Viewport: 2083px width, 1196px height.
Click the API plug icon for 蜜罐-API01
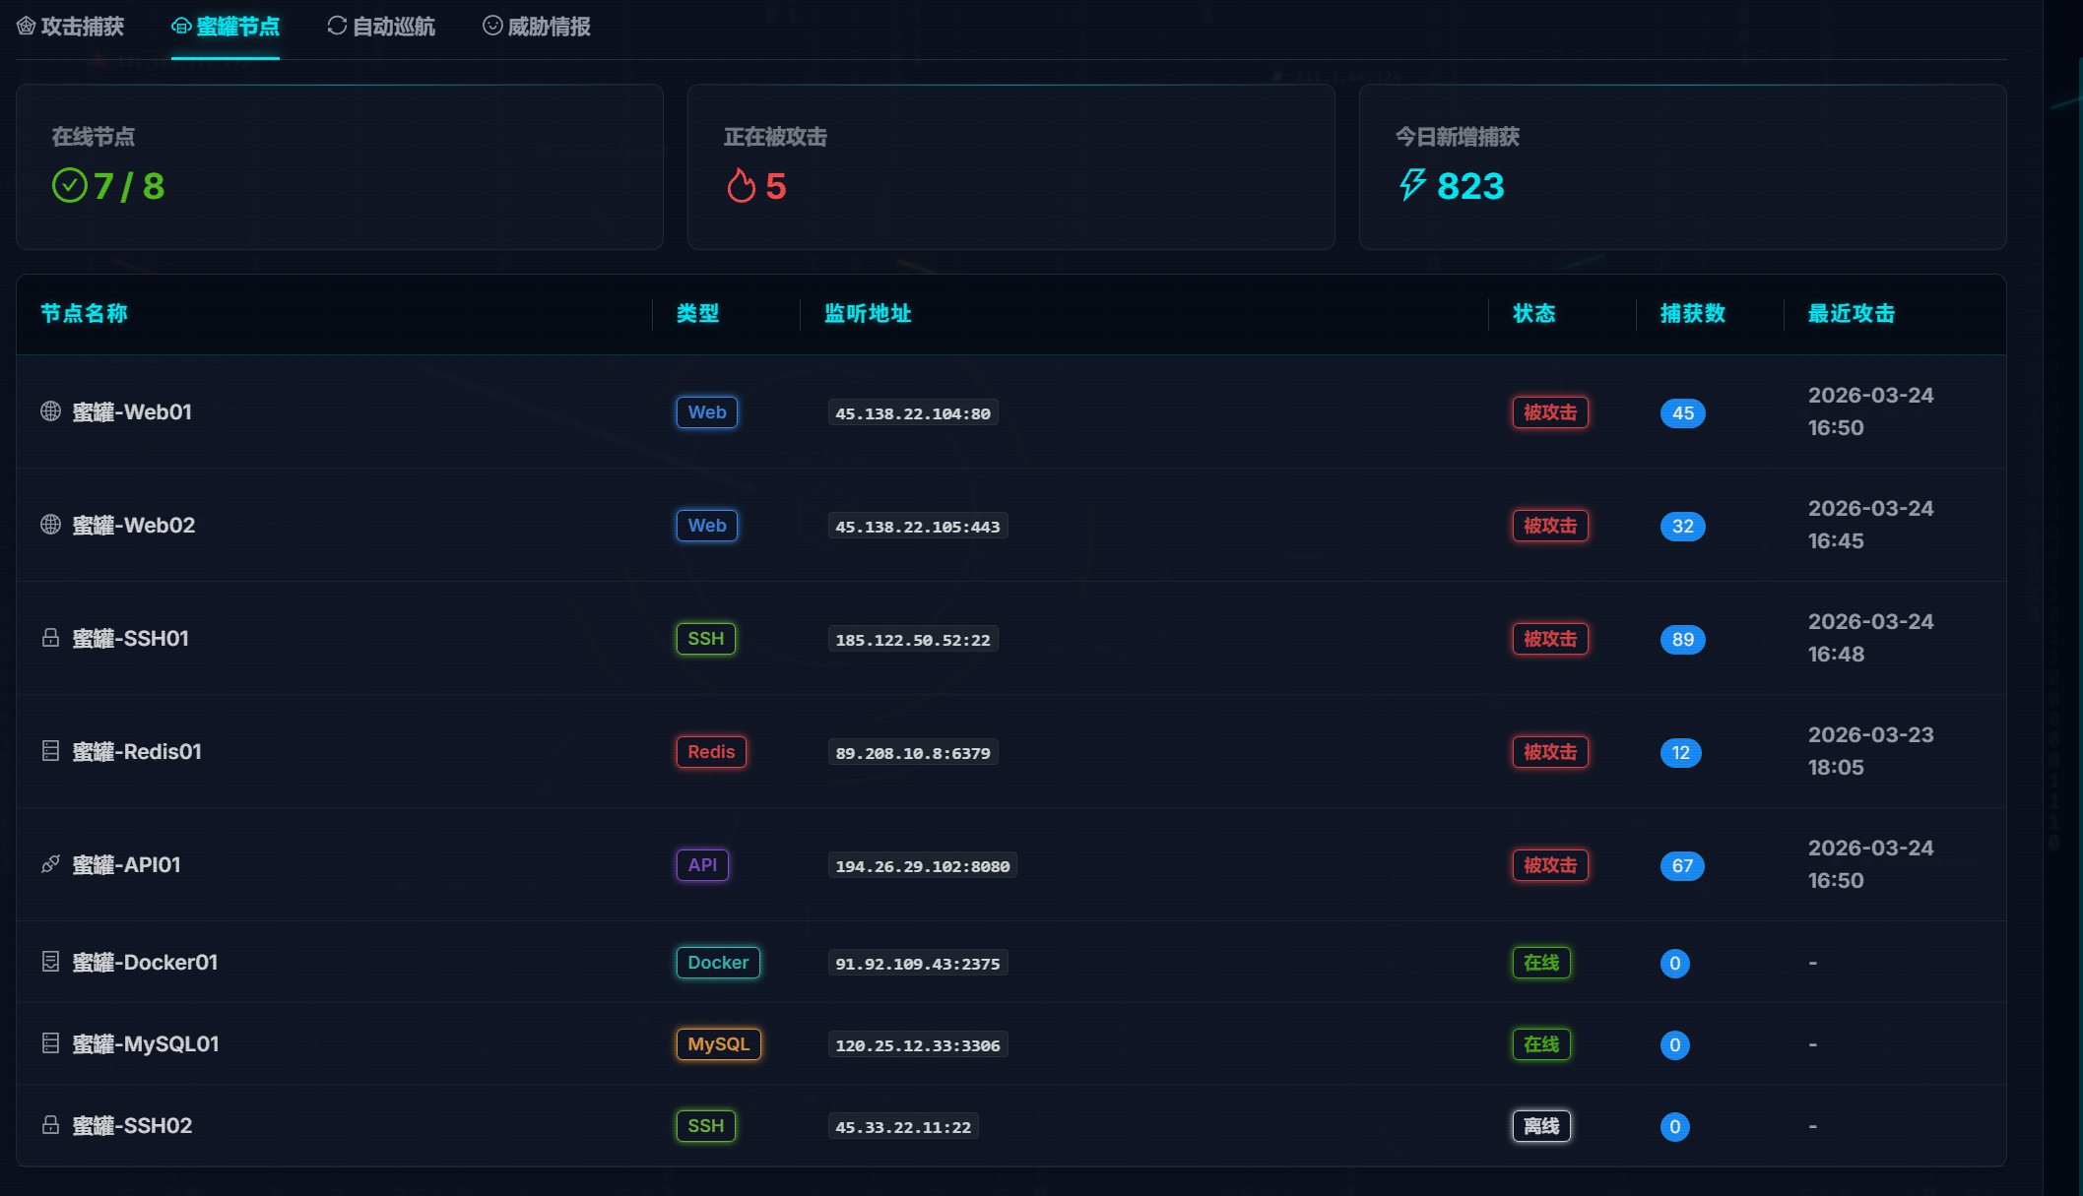[x=50, y=864]
